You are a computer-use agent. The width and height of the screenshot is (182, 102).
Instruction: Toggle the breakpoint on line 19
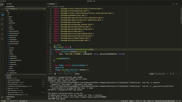pyautogui.click(x=47, y=52)
